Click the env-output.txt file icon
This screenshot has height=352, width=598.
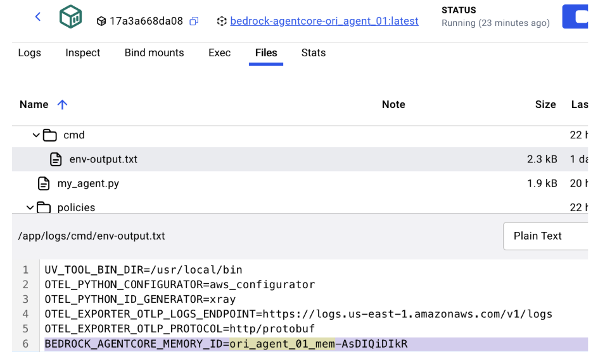coord(56,159)
